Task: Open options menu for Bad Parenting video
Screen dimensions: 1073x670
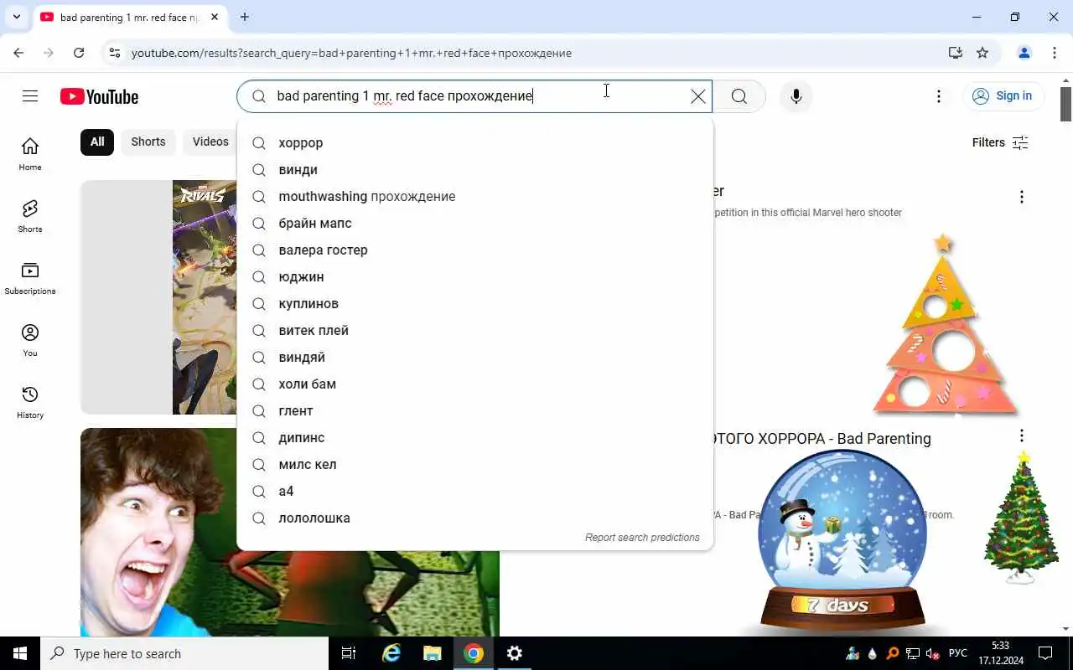Action: click(1021, 435)
